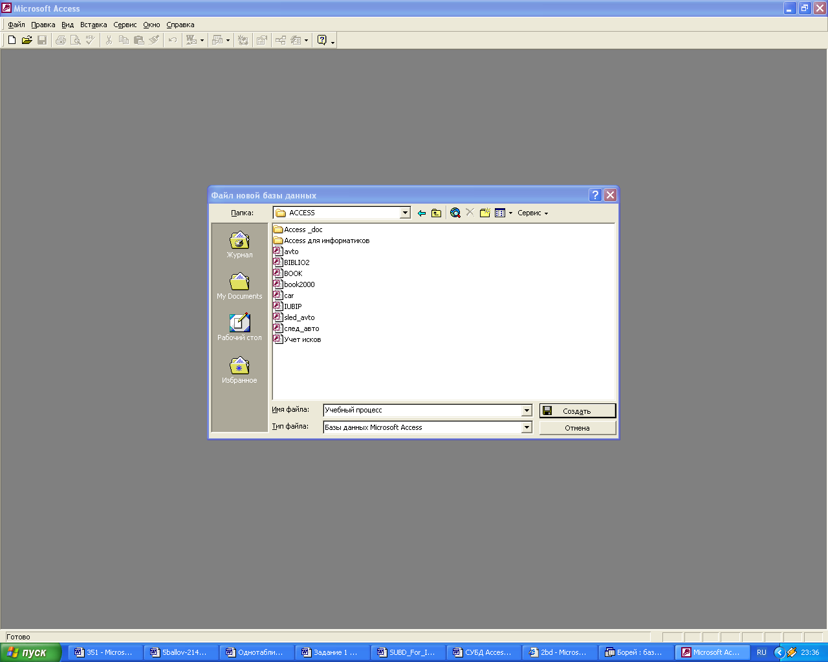The image size is (828, 662).
Task: Click the Create New Folder dialog icon
Action: click(485, 213)
